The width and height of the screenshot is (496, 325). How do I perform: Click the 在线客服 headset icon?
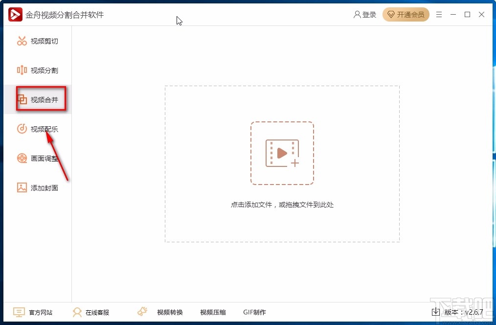coord(77,312)
